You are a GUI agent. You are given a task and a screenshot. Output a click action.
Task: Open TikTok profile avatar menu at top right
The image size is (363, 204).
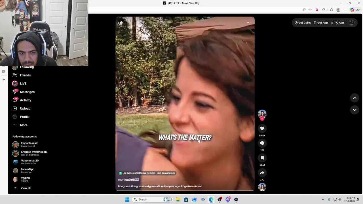[x=352, y=23]
